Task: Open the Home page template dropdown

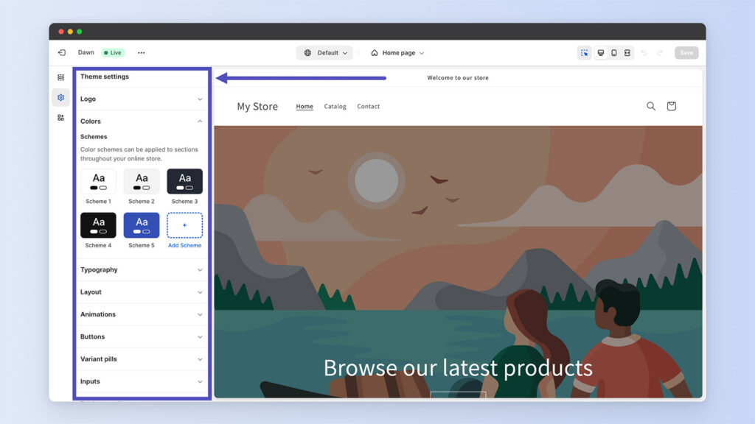Action: pyautogui.click(x=397, y=53)
